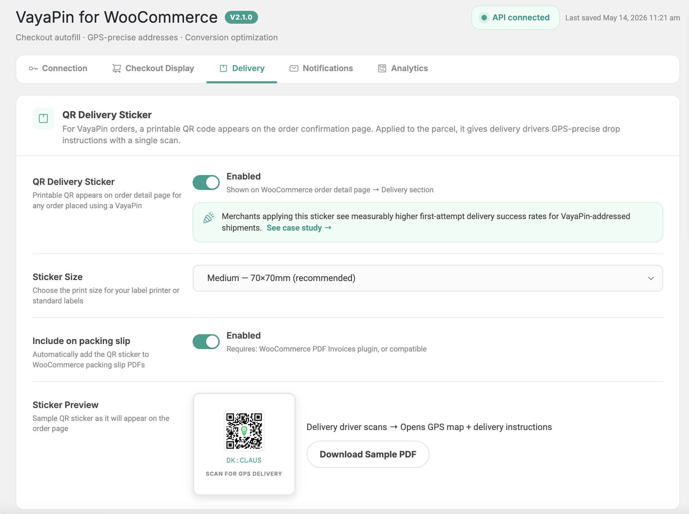689x514 pixels.
Task: Click the QR Delivery Sticker section header icon
Action: click(x=43, y=119)
